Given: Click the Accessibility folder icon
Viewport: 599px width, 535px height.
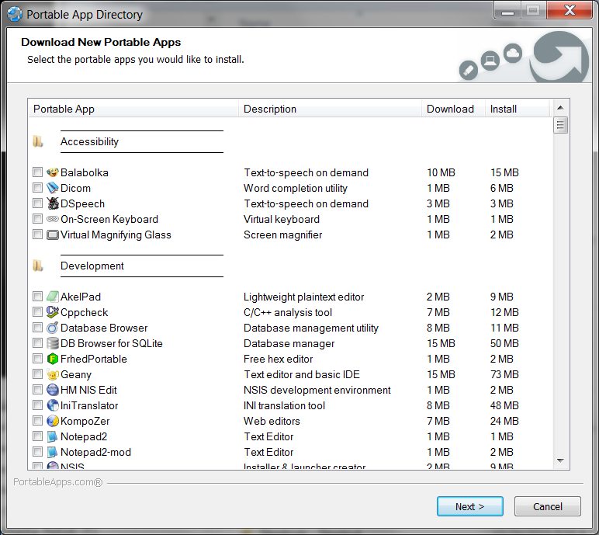Looking at the screenshot, I should 38,141.
